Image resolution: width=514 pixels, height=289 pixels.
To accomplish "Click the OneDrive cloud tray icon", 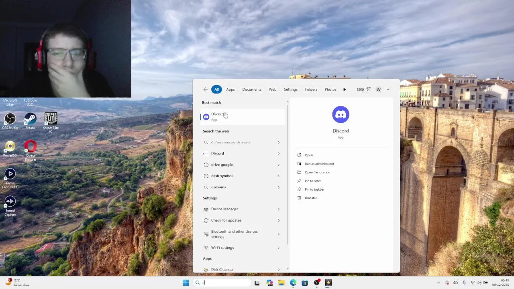I will (x=455, y=283).
